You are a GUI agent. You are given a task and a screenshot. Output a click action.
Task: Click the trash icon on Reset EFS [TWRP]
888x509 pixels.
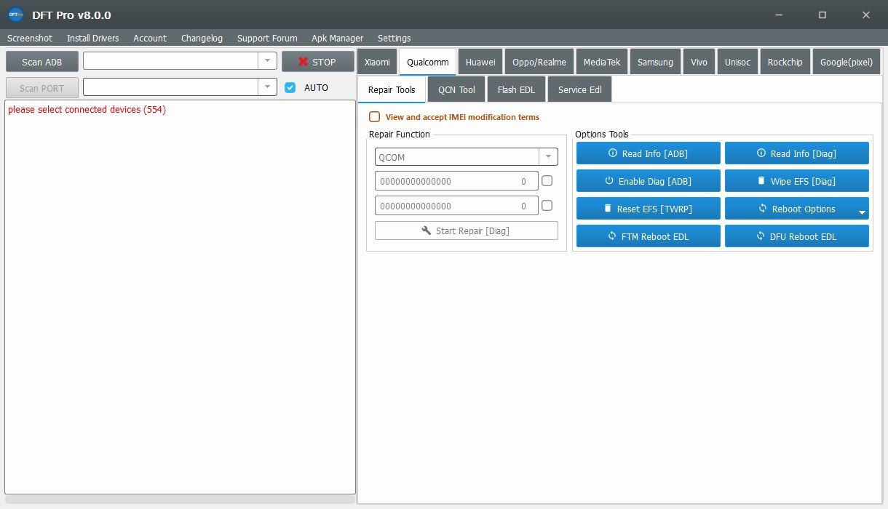[x=608, y=209]
